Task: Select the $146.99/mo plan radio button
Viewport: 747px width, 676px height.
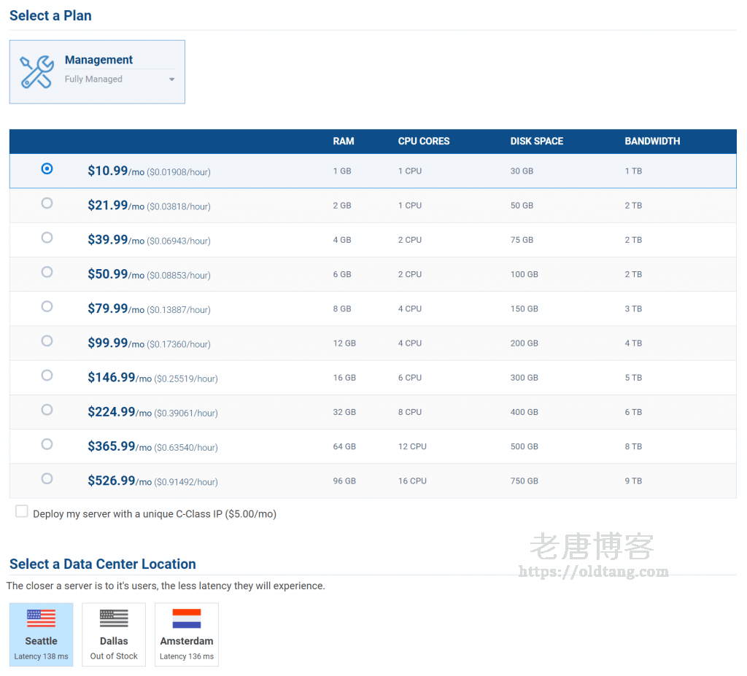Action: click(47, 376)
